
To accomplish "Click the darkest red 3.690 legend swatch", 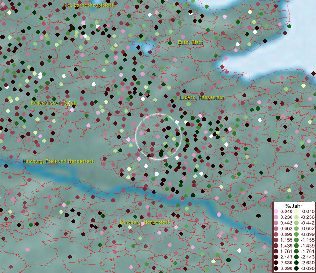I will [x=276, y=268].
